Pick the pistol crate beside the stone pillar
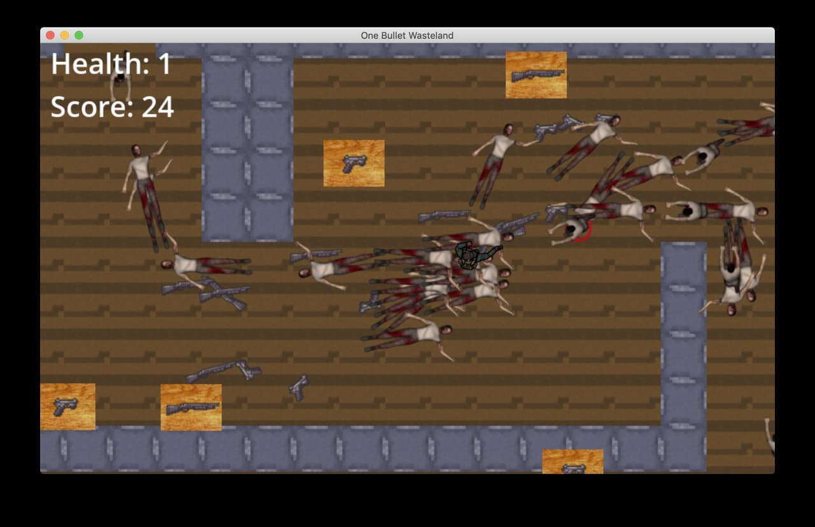Image resolution: width=815 pixels, height=527 pixels. (354, 163)
